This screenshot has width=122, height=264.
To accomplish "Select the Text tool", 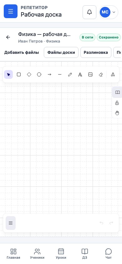I will (x=80, y=74).
